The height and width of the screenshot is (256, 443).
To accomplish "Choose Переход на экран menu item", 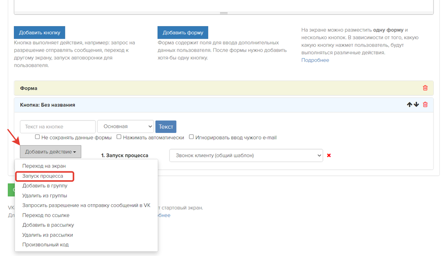I will [44, 166].
